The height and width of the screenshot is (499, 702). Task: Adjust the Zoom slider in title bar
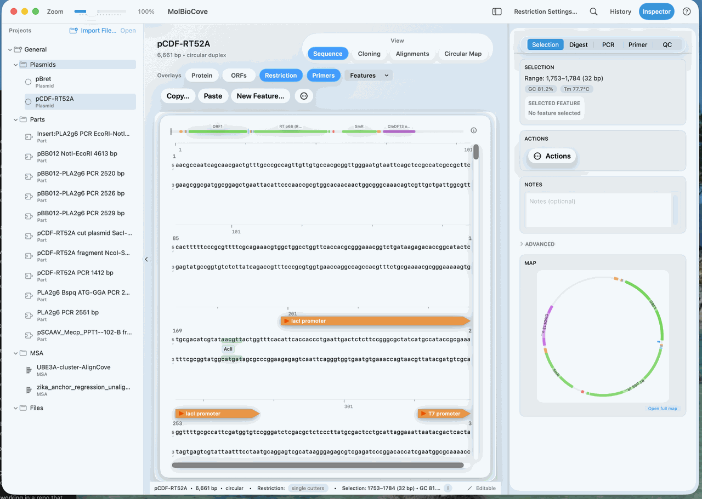pyautogui.click(x=100, y=12)
